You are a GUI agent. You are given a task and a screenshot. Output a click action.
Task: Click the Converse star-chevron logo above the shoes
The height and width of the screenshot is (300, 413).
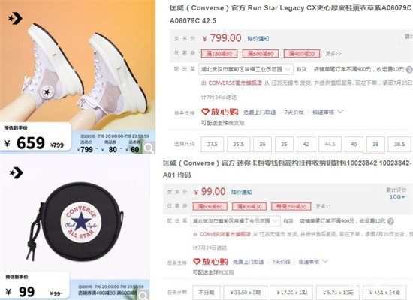pos(15,18)
